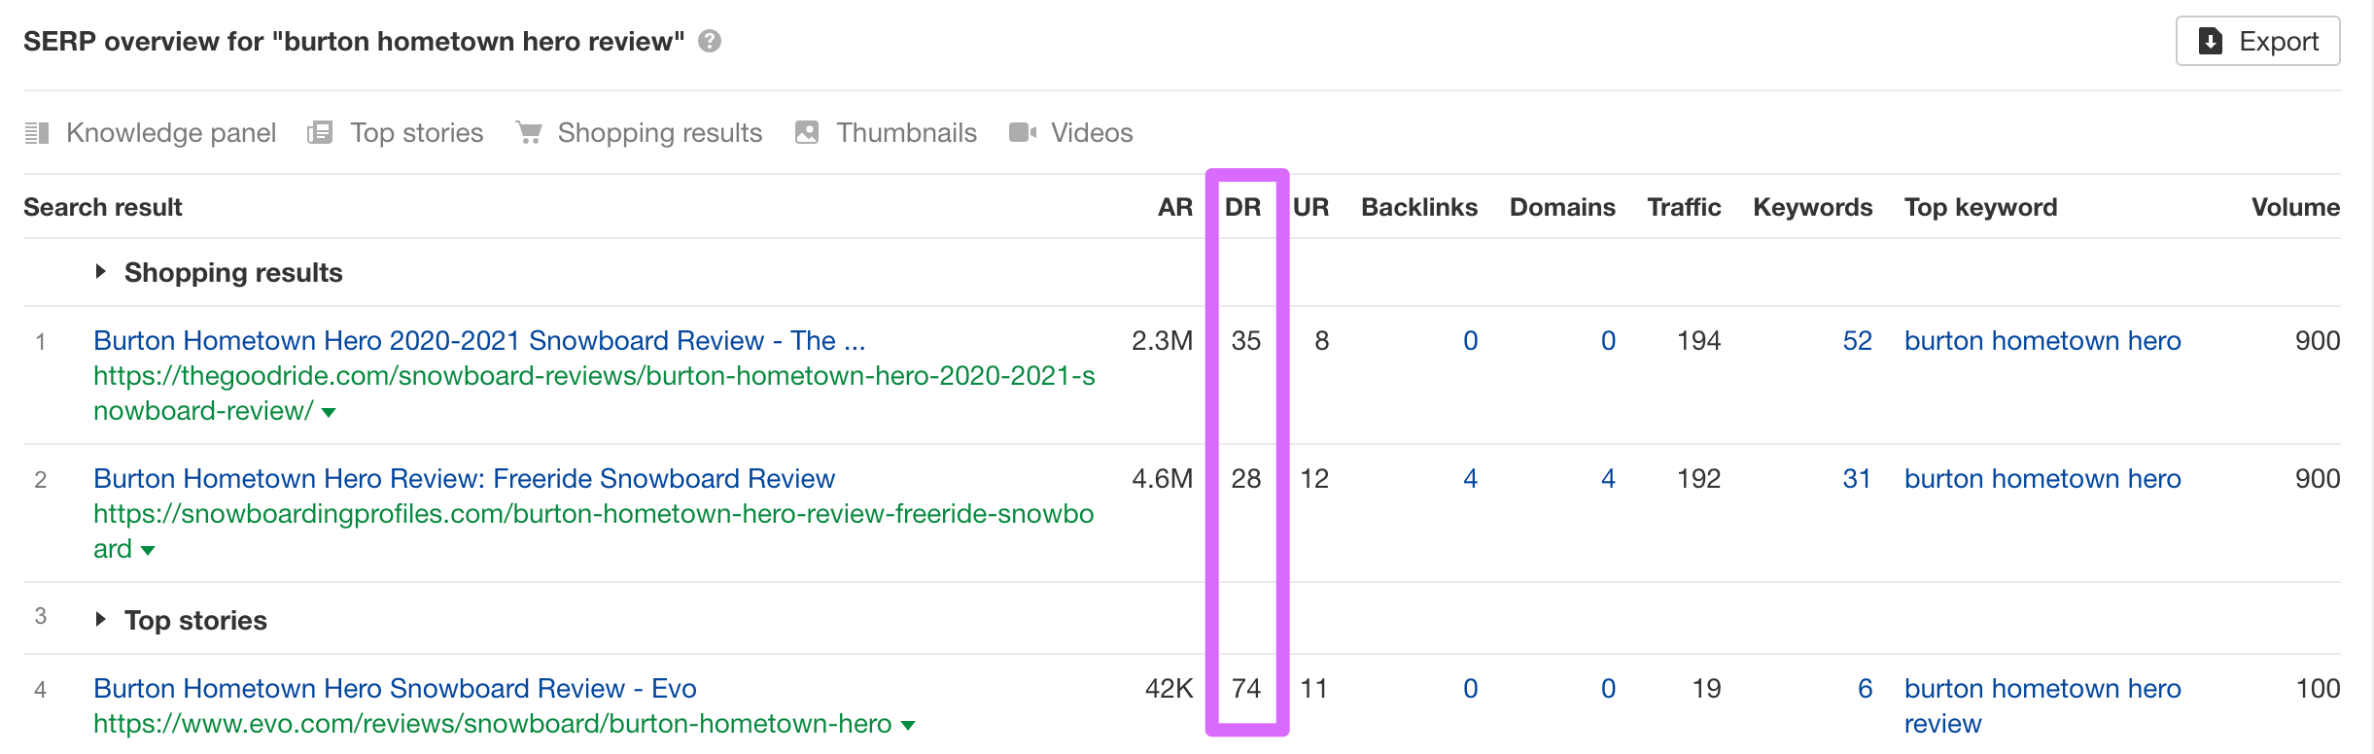2374x754 pixels.
Task: Click the Videos camera icon
Action: coord(1023,132)
